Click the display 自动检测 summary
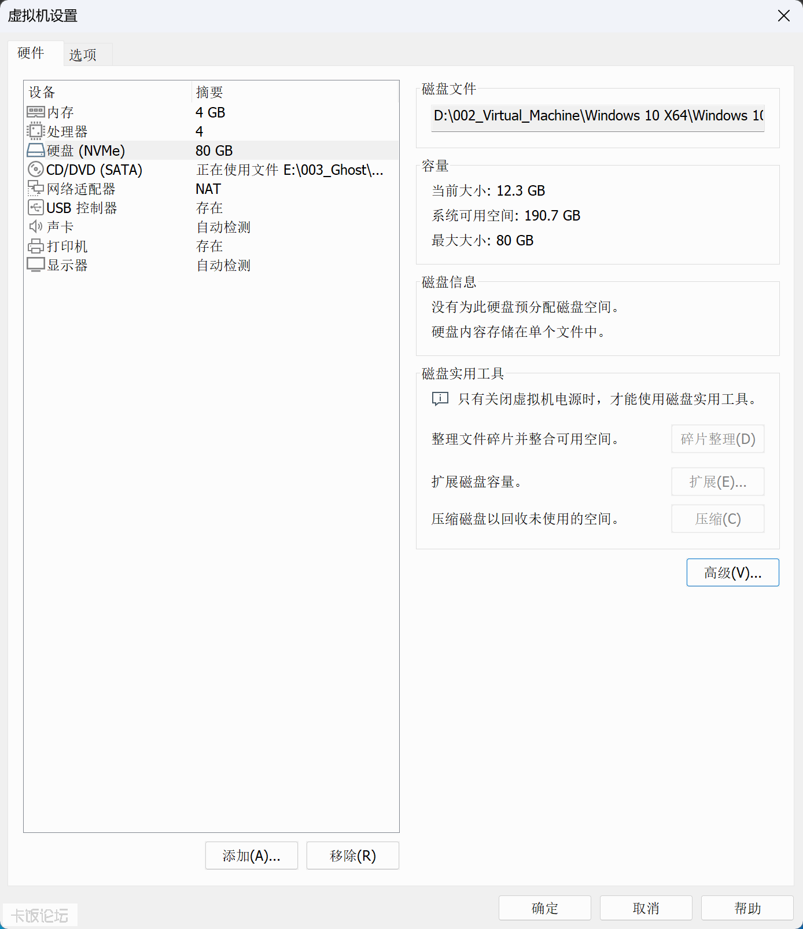803x929 pixels. click(x=223, y=265)
